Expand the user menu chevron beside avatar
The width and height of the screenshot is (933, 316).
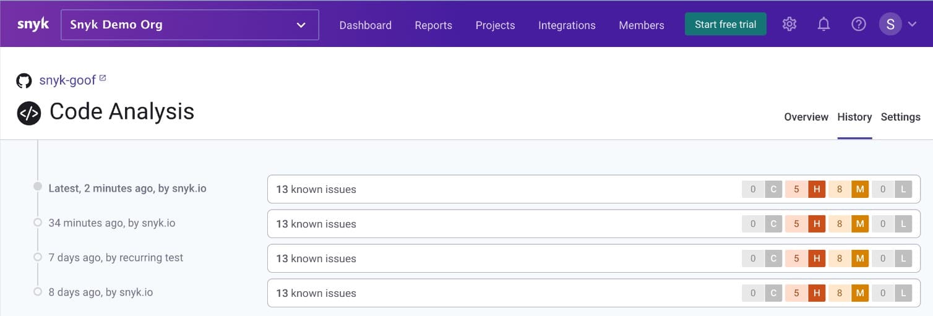click(x=912, y=25)
